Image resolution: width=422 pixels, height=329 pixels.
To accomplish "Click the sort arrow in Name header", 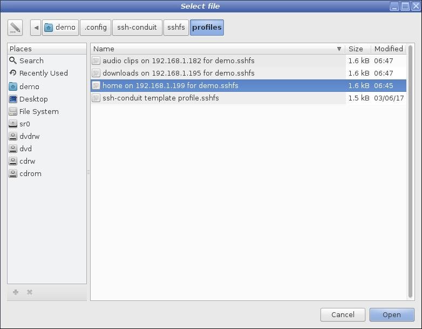I will pyautogui.click(x=339, y=49).
